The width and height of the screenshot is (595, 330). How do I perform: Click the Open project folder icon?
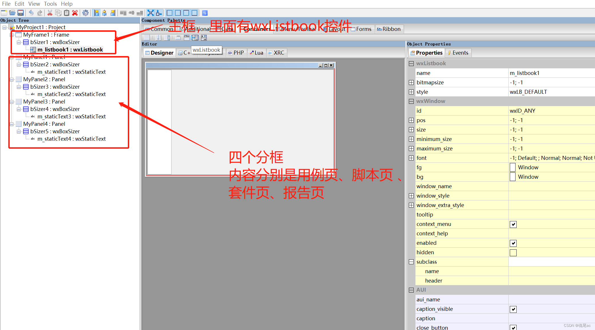[x=12, y=13]
